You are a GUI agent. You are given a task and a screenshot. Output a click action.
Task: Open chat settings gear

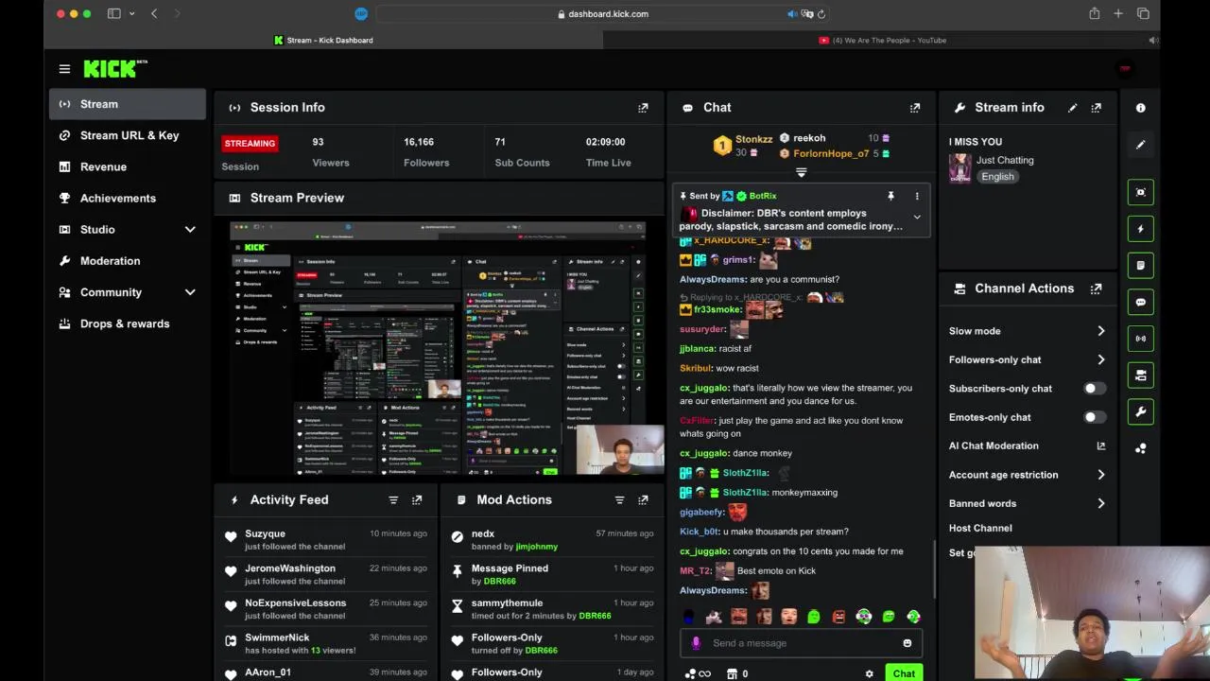tap(869, 673)
